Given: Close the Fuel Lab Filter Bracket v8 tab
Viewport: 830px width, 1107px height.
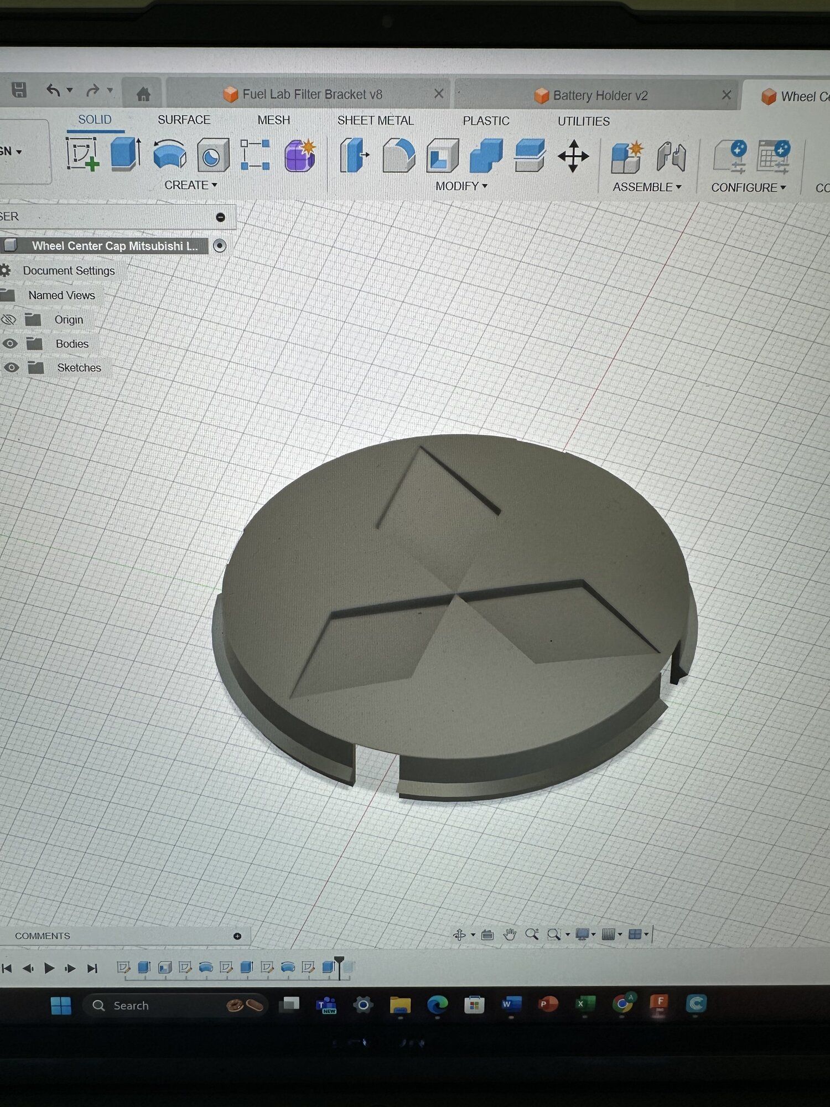Looking at the screenshot, I should pyautogui.click(x=439, y=94).
